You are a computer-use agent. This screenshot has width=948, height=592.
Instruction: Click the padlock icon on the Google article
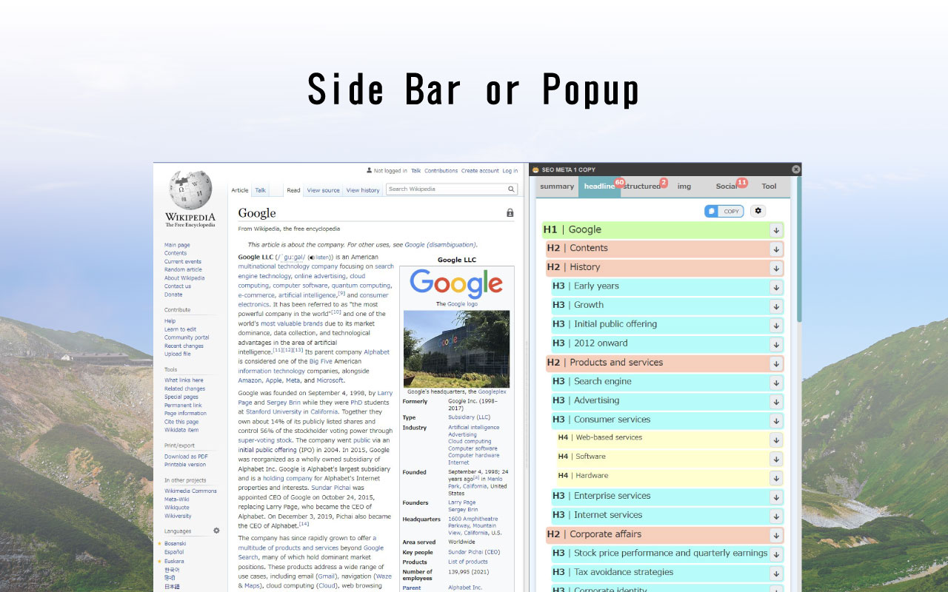509,212
